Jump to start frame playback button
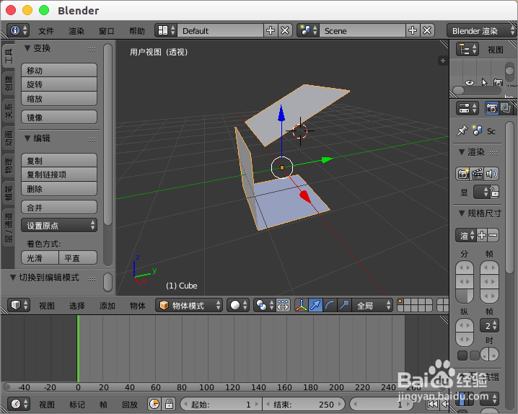The width and height of the screenshot is (518, 414). click(432, 404)
